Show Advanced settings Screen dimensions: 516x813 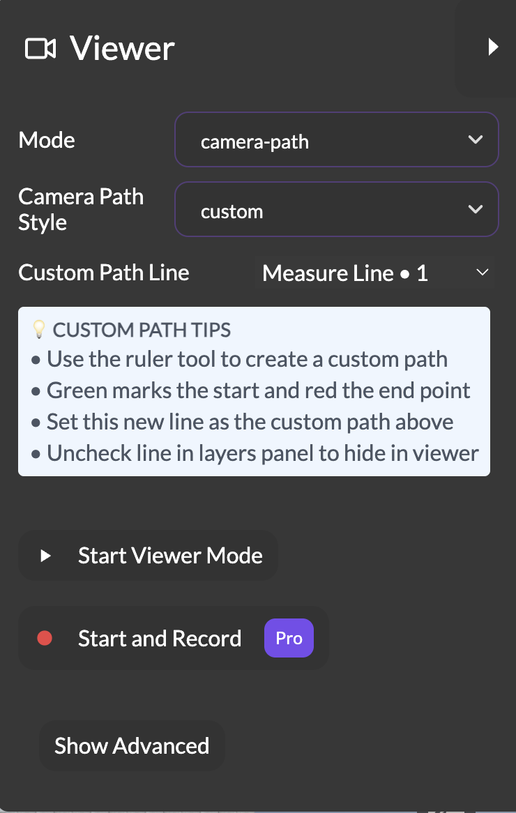(x=132, y=745)
